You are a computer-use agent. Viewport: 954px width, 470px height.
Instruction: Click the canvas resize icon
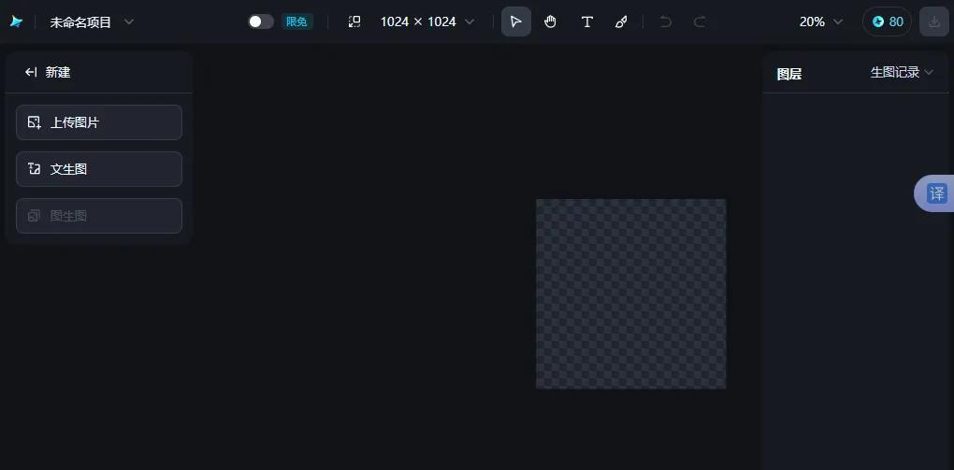coord(354,21)
